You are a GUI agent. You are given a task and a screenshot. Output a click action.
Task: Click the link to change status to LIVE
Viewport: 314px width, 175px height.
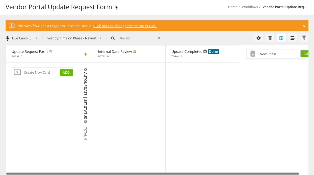125,26
